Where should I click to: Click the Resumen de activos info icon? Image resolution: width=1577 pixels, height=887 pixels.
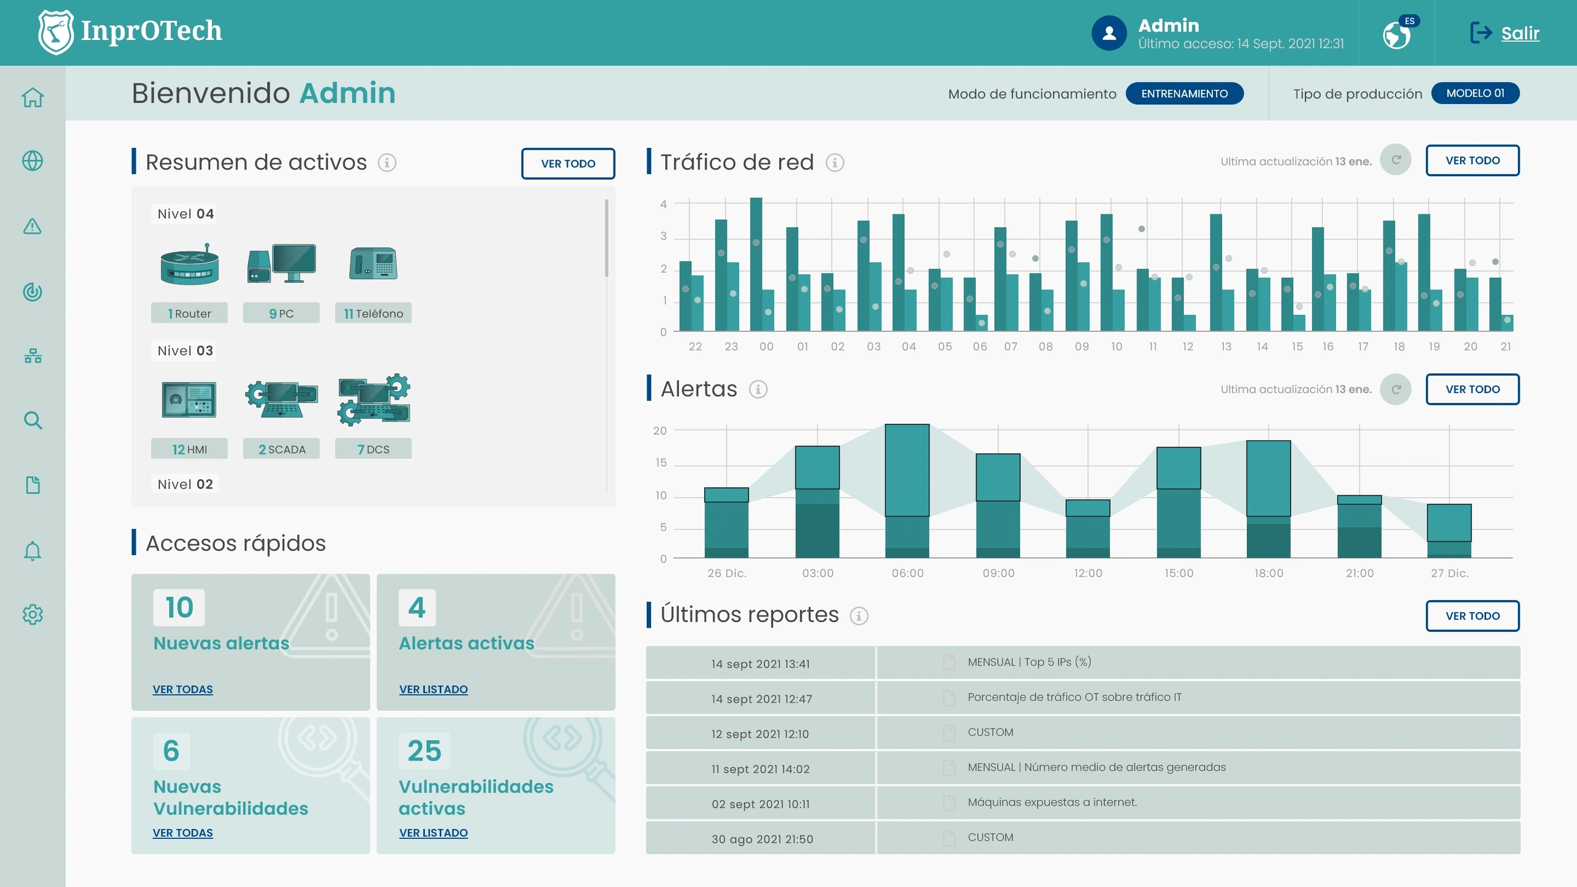[387, 163]
